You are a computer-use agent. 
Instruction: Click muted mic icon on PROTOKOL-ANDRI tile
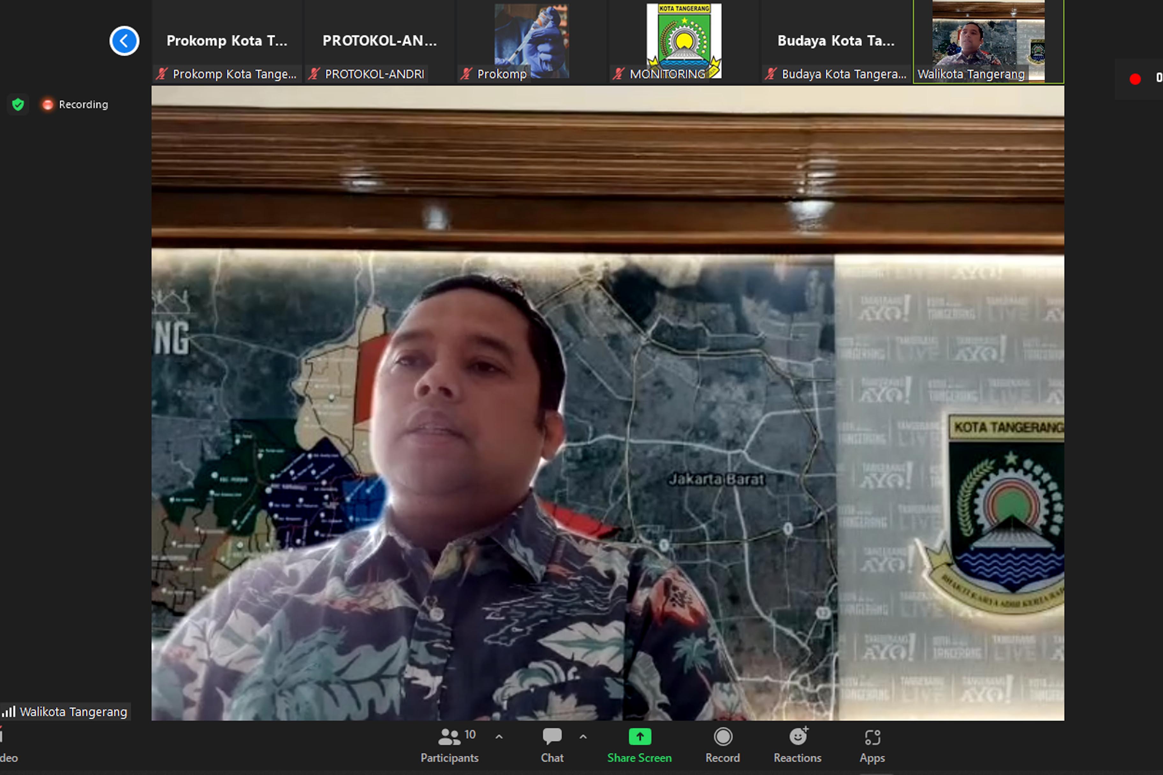(314, 74)
